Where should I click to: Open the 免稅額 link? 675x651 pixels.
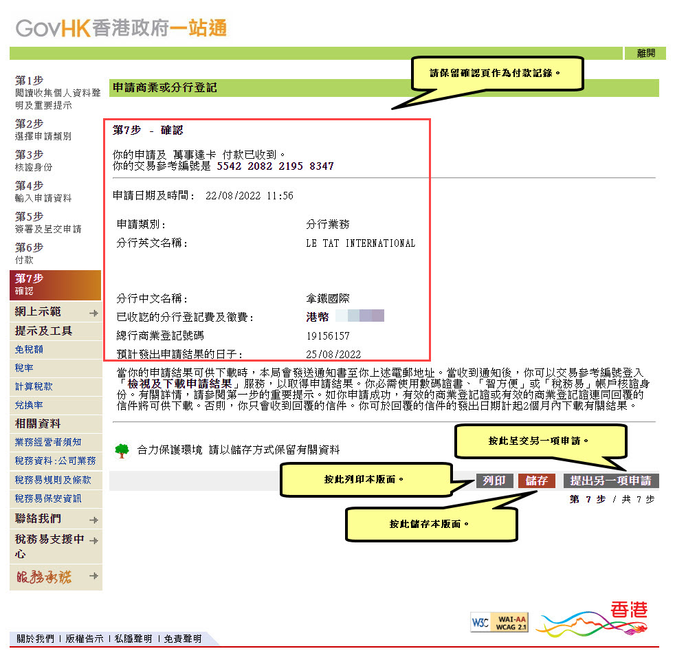[29, 349]
